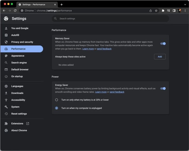This screenshot has height=151, width=189.
Task: Open a new tab with plus icon
Action: pyautogui.click(x=62, y=5)
